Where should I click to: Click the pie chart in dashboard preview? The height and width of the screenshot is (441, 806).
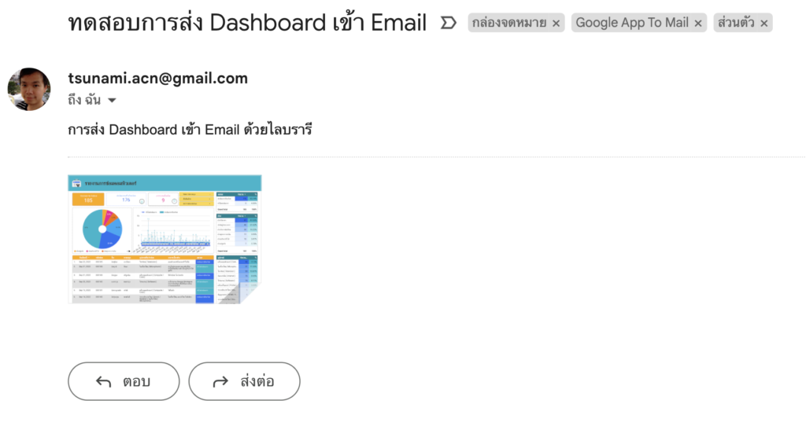click(102, 229)
